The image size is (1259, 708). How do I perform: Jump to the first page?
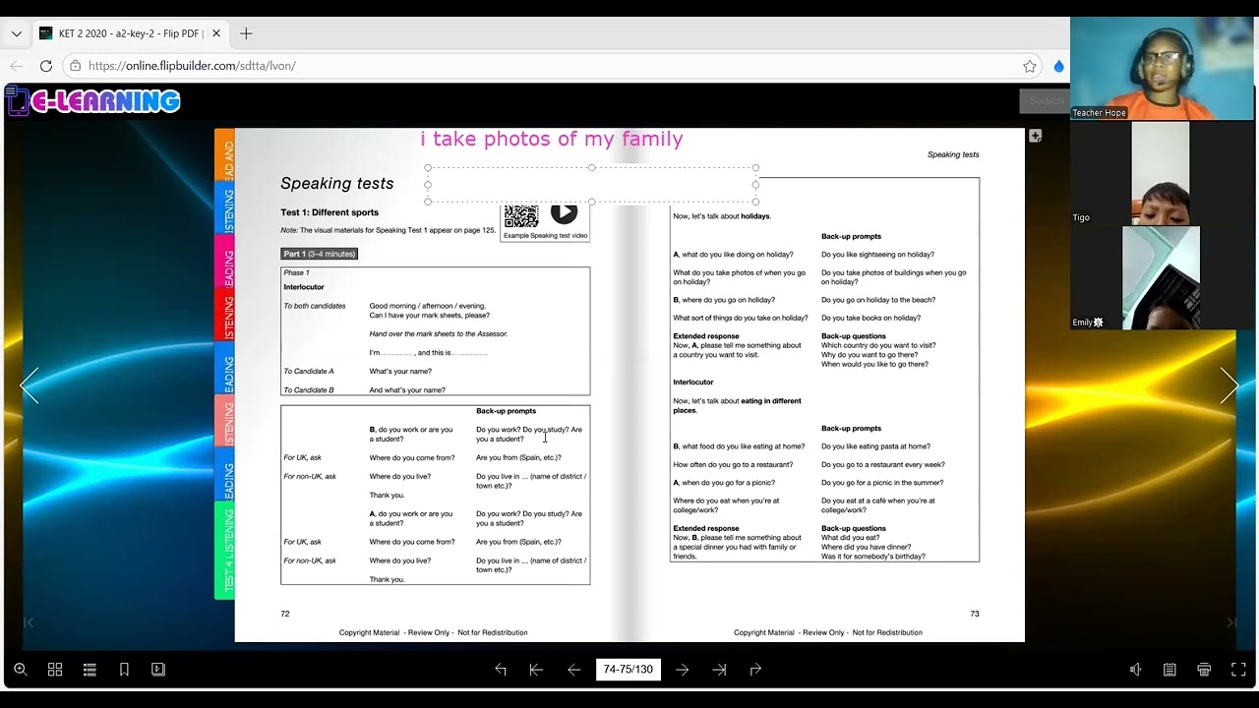point(536,670)
